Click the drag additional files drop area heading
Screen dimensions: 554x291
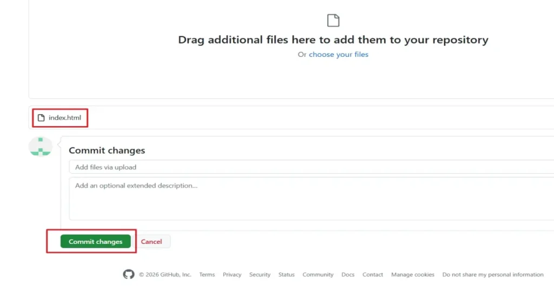click(333, 39)
